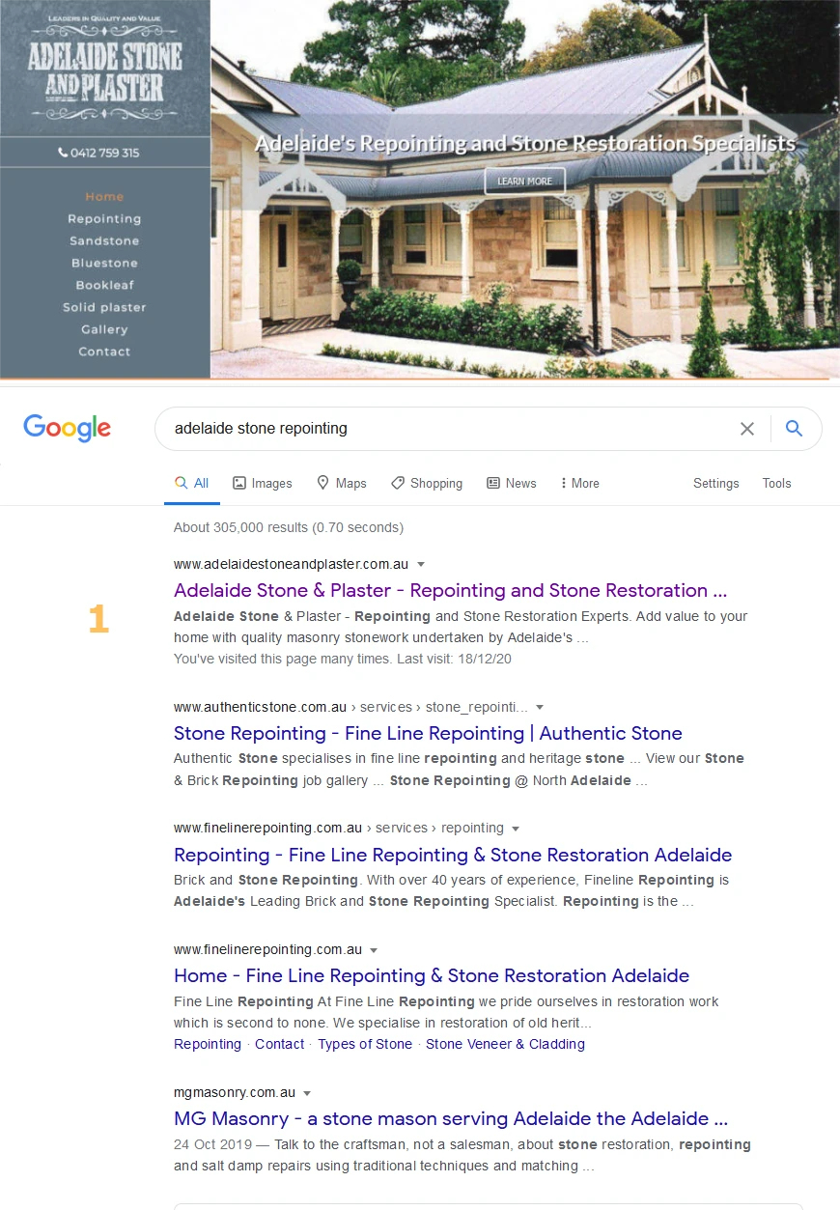The width and height of the screenshot is (840, 1210).
Task: Click the Stone Veneer & Cladding sitelink
Action: [505, 1044]
